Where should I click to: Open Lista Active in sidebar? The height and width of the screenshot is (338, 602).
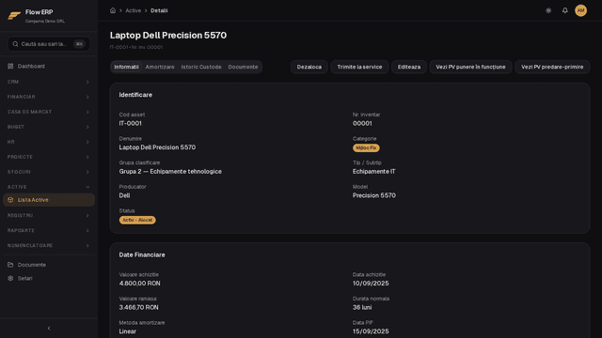point(49,200)
